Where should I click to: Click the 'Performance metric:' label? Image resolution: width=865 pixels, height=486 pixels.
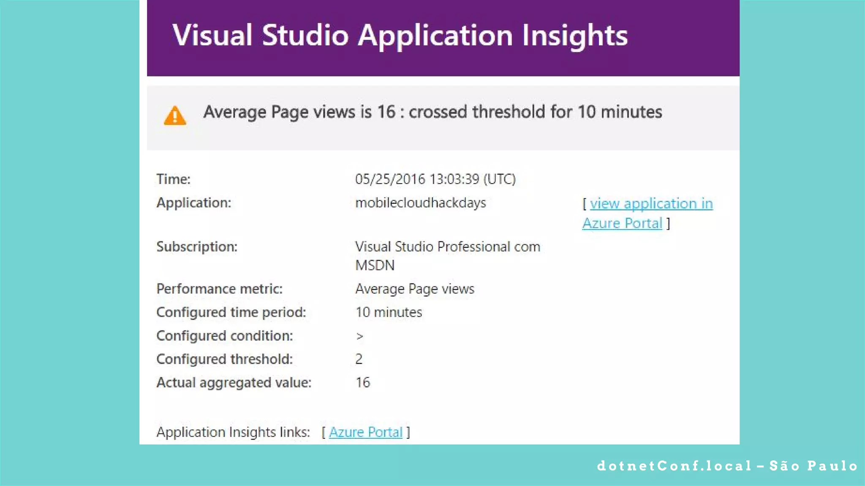click(x=219, y=289)
